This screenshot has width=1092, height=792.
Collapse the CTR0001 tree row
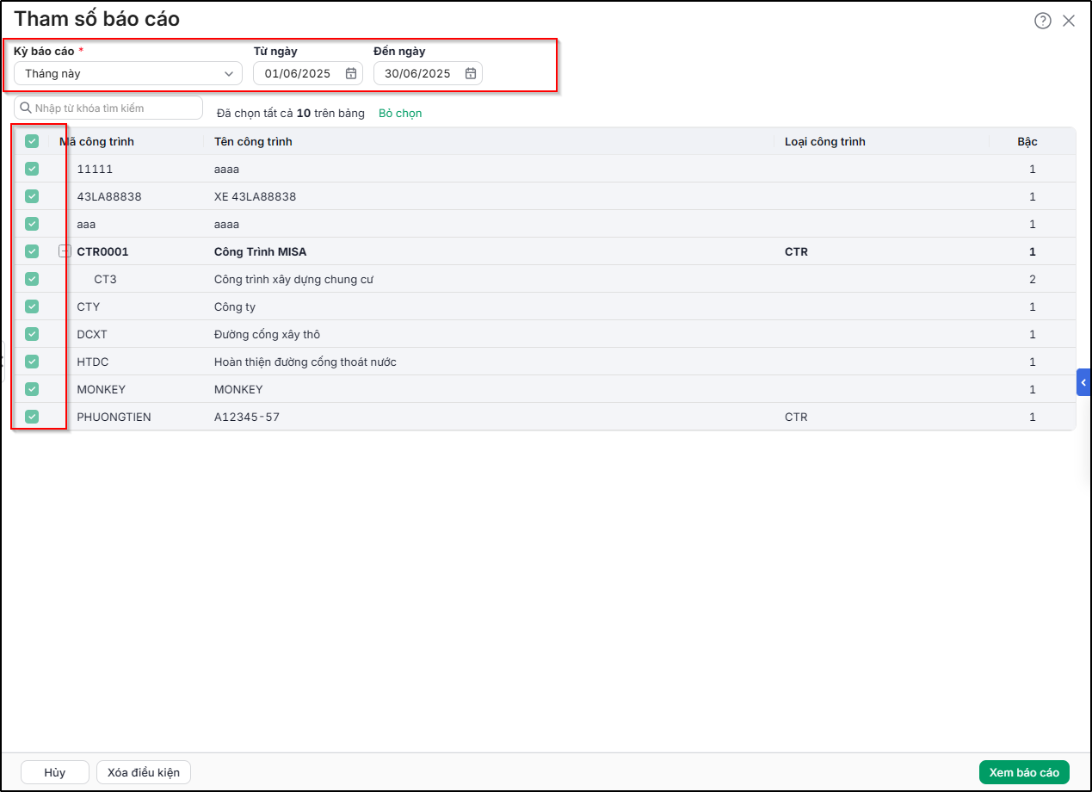pos(65,251)
